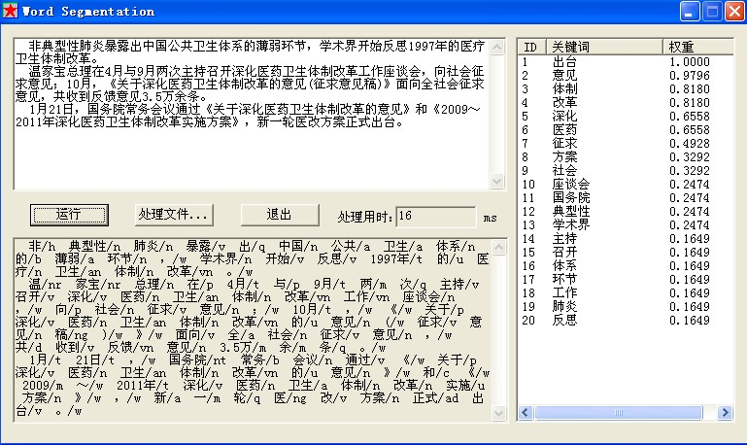The height and width of the screenshot is (445, 747).
Task: Click the 运行 button
Action: pos(69,215)
